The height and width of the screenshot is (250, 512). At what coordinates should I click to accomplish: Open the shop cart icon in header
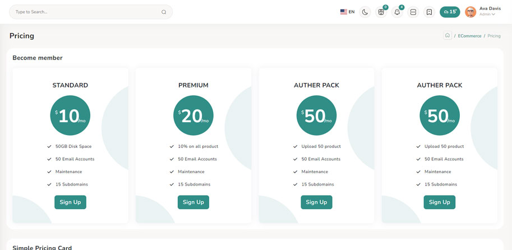[x=381, y=12]
